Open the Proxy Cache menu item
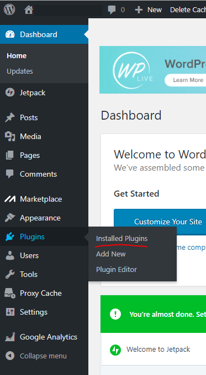 44,293
